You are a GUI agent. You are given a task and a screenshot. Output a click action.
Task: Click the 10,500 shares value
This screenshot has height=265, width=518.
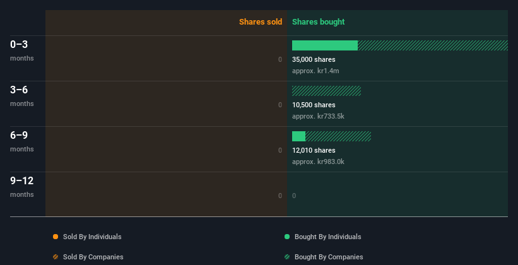(x=314, y=105)
